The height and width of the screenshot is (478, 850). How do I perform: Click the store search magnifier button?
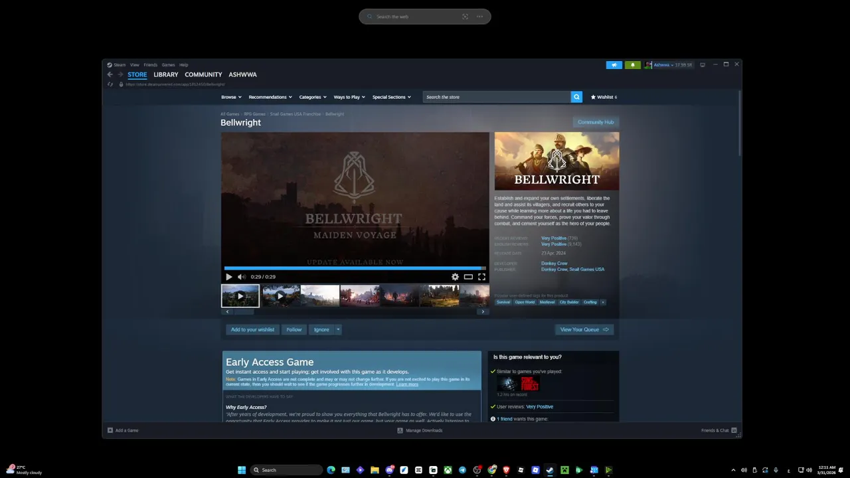(x=576, y=97)
